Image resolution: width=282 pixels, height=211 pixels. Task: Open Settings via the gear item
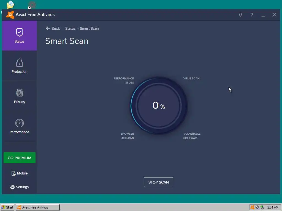point(20,187)
